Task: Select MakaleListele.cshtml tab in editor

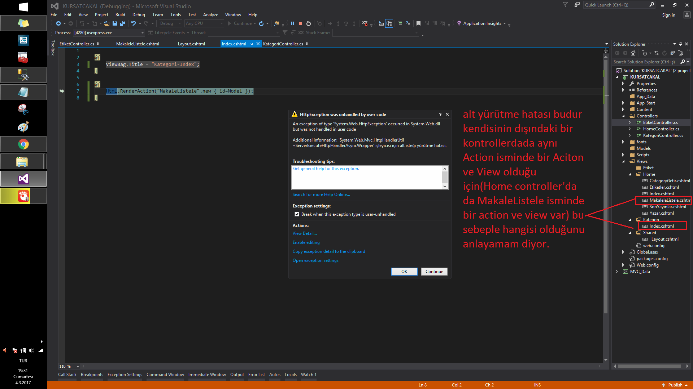Action: (x=138, y=44)
